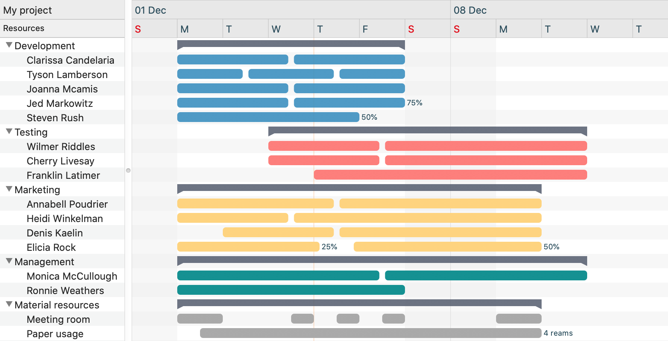
Task: Click the 01 Dec week header
Action: coord(151,10)
